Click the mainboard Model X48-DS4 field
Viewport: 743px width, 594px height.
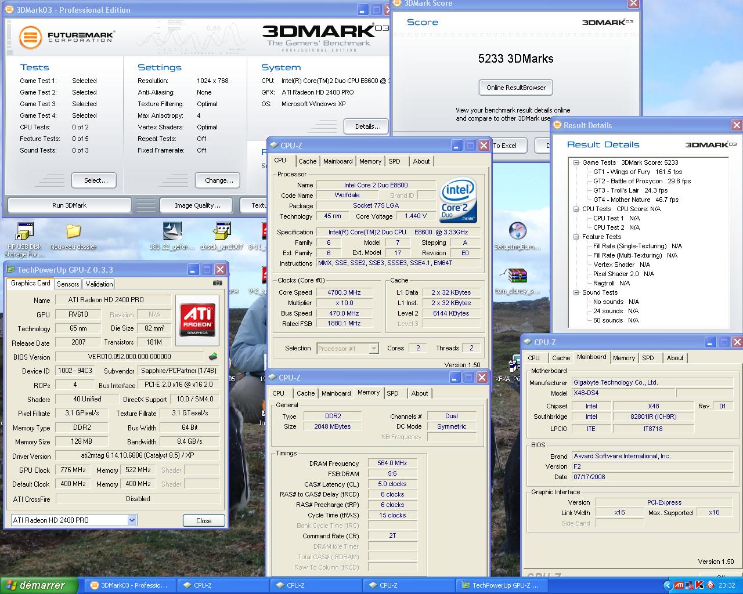click(x=623, y=393)
